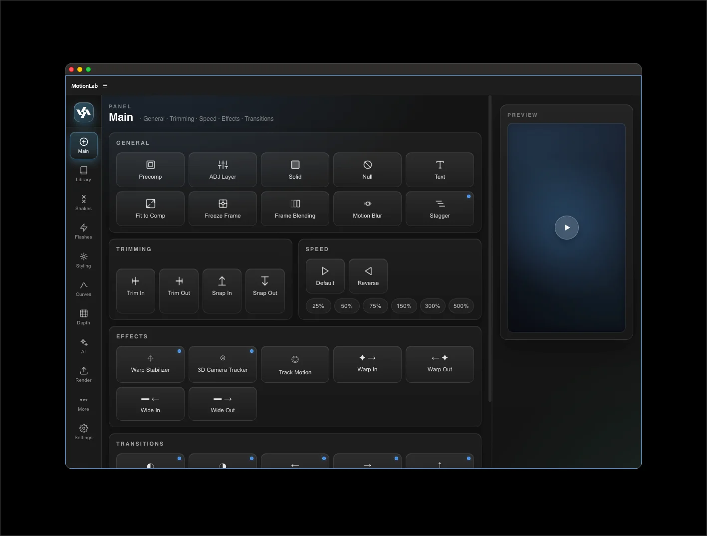Jump to Trimming section link
707x536 pixels.
[x=182, y=119]
